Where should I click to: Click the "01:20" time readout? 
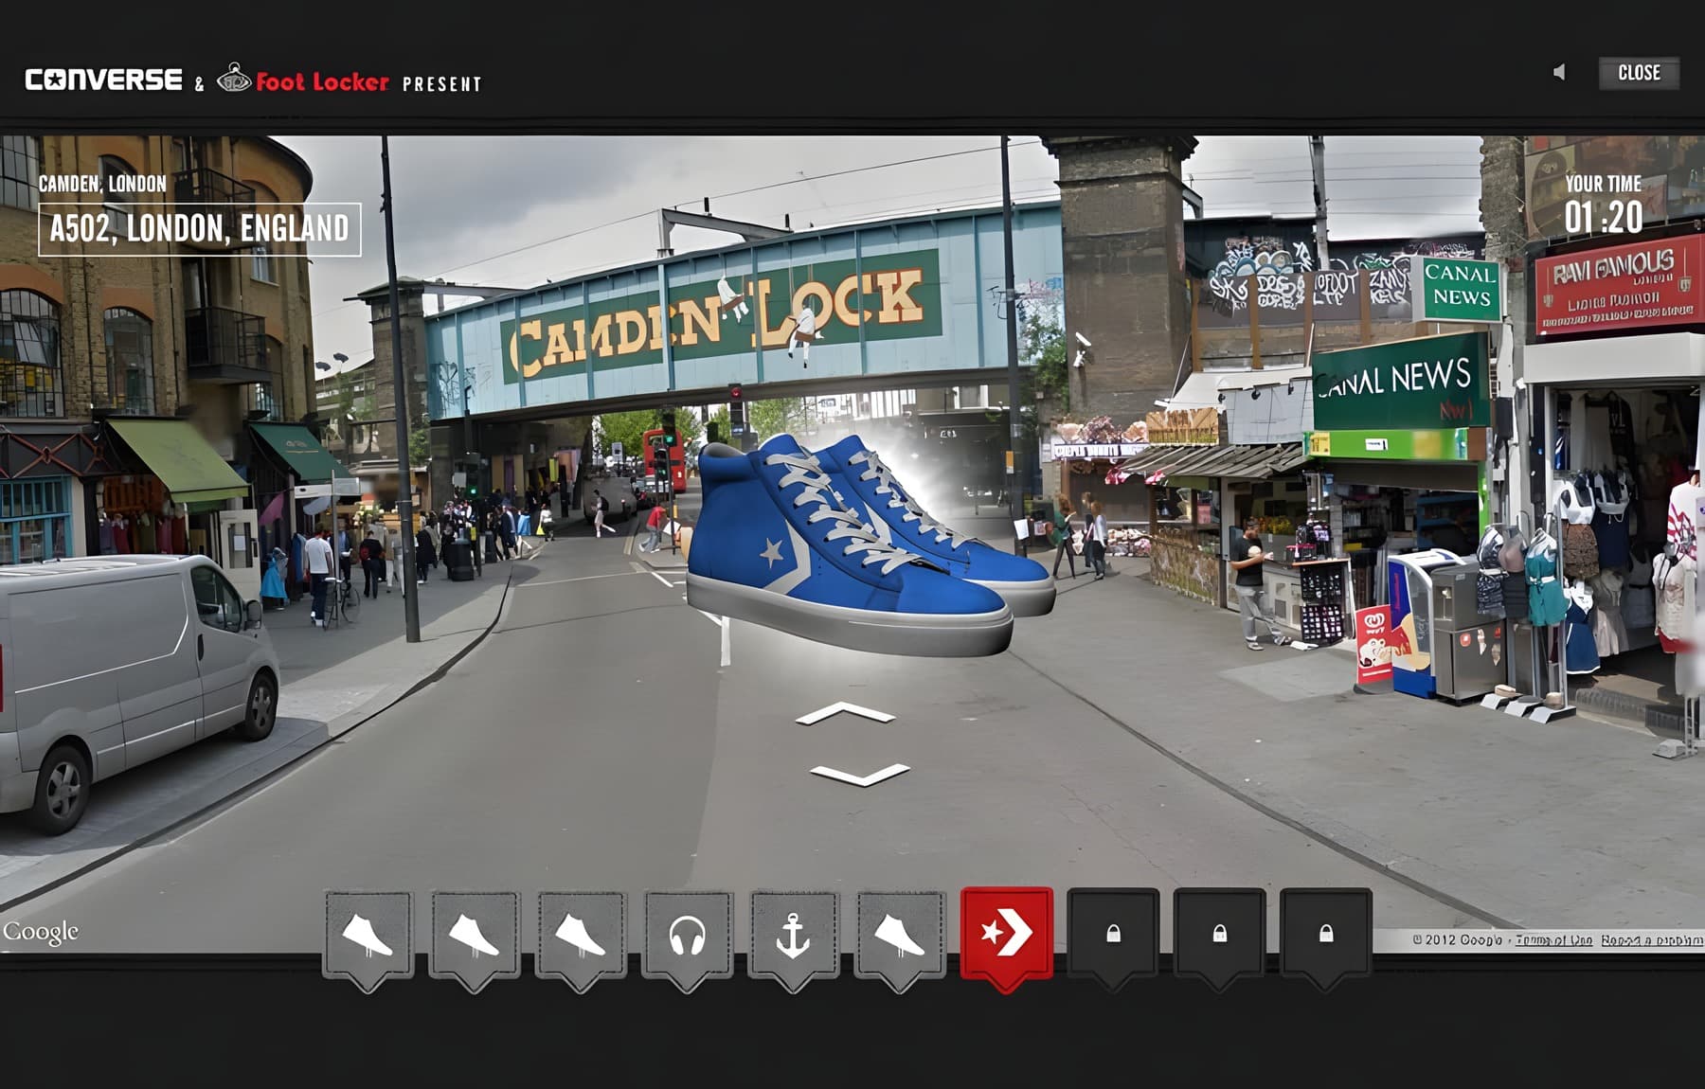(1603, 217)
